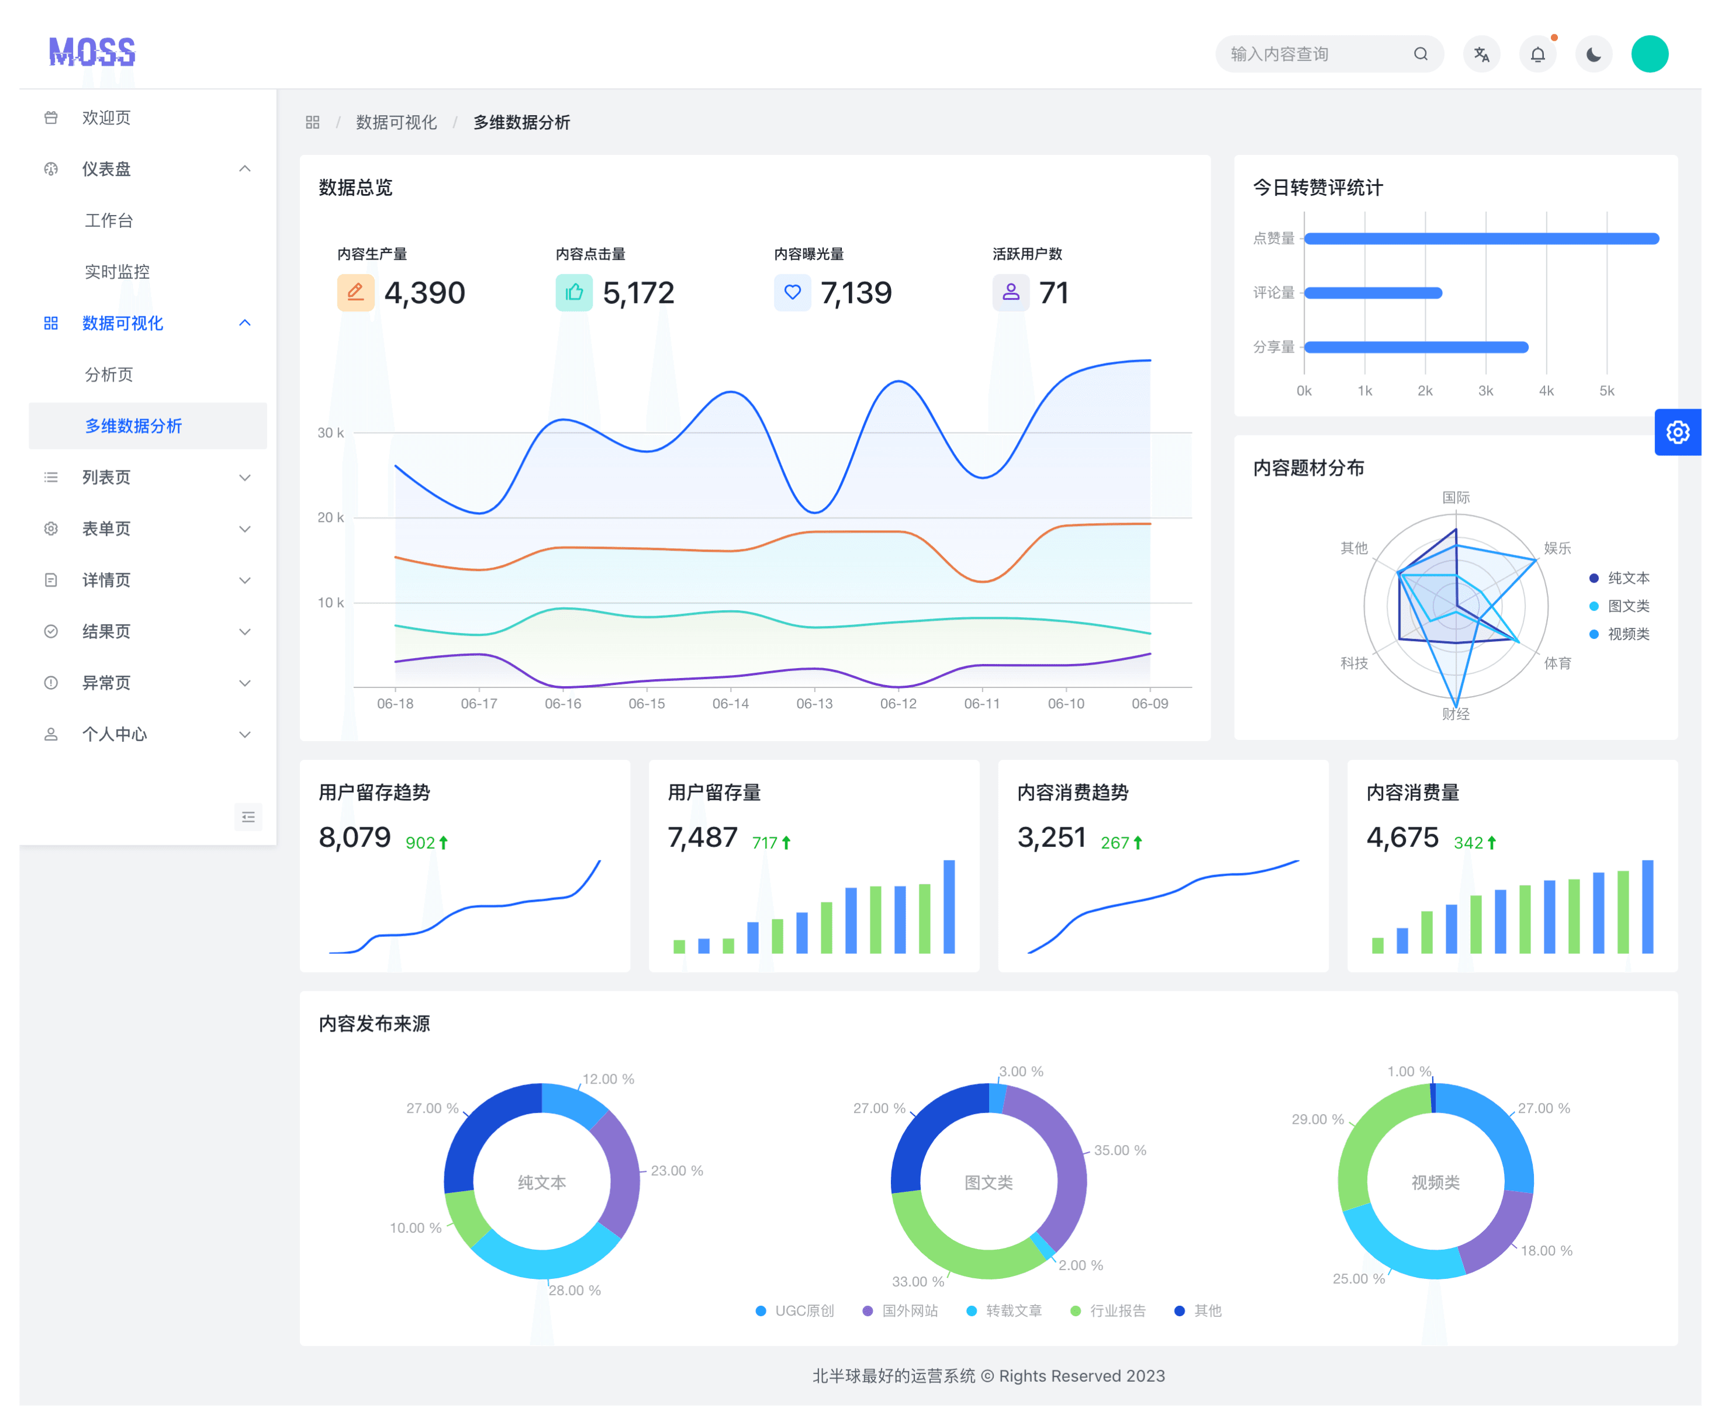The height and width of the screenshot is (1425, 1721).
Task: Open the 工作台 submenu item
Action: click(x=147, y=220)
